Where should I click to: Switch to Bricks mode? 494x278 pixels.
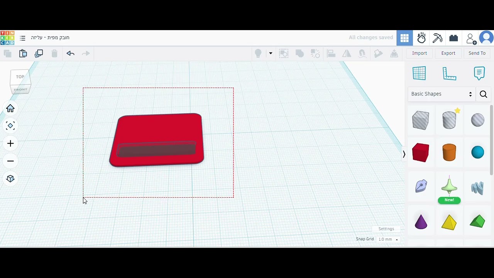tap(453, 38)
